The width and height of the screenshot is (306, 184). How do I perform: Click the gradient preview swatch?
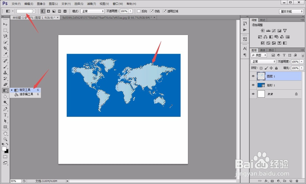[24, 11]
